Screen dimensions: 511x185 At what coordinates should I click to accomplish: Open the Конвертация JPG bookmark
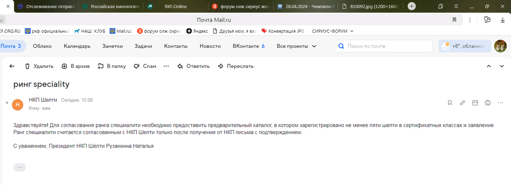click(283, 31)
